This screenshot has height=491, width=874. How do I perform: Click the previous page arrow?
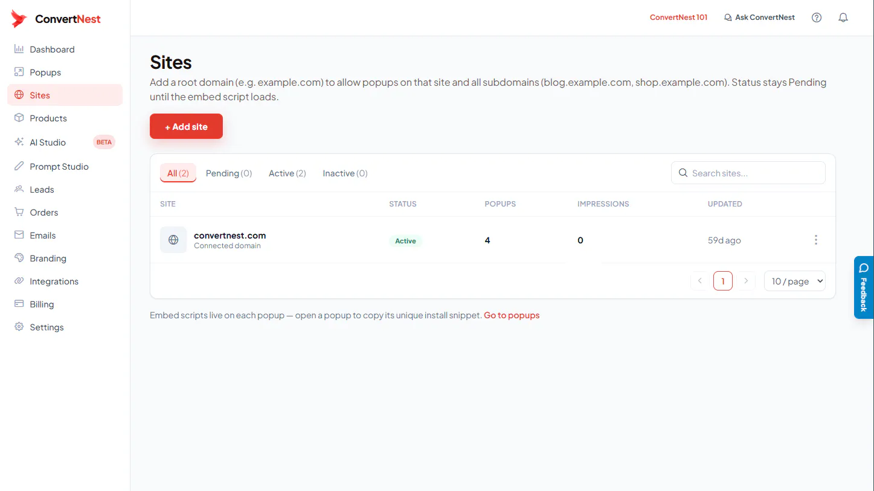click(700, 281)
